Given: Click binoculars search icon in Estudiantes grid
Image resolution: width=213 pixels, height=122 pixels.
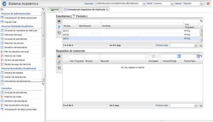Looking at the screenshot, I should 59,21.
